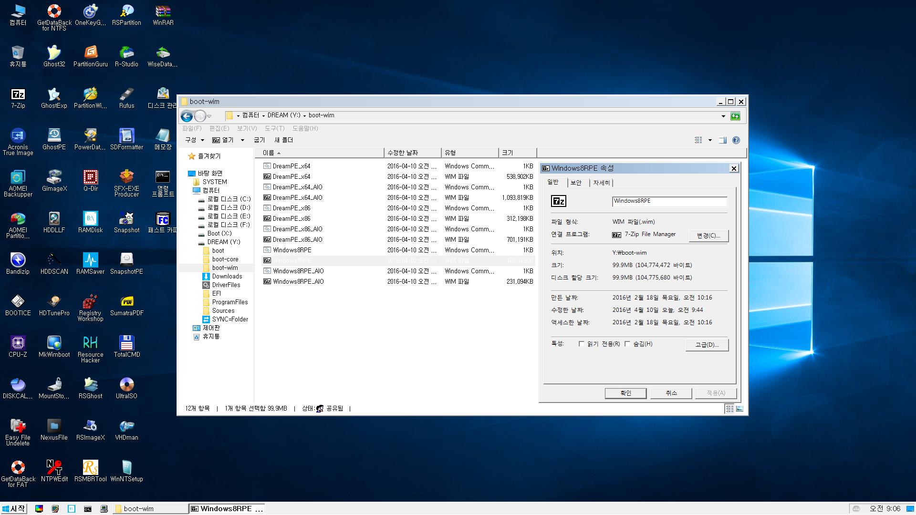Click the Windows8RPE file name field
The image size is (916, 515).
(669, 201)
